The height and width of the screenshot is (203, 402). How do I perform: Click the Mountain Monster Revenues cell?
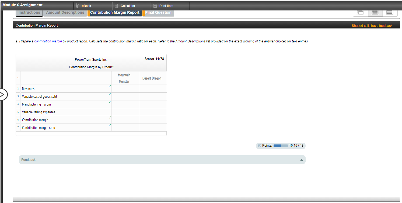125,89
